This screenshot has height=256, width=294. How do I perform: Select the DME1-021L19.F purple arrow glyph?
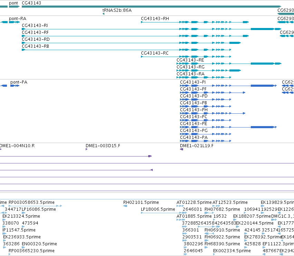click(x=181, y=149)
